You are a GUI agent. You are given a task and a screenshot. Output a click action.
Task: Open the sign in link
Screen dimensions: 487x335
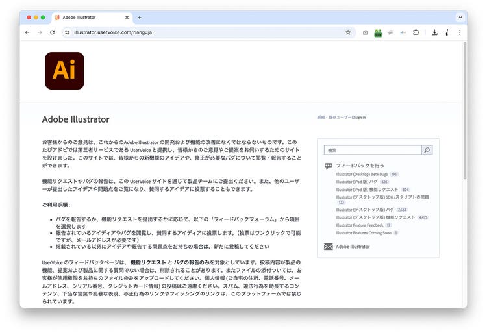360,118
